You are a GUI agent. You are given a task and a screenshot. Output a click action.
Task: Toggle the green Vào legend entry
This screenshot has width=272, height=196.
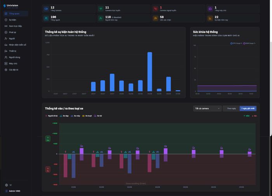tap(246, 116)
